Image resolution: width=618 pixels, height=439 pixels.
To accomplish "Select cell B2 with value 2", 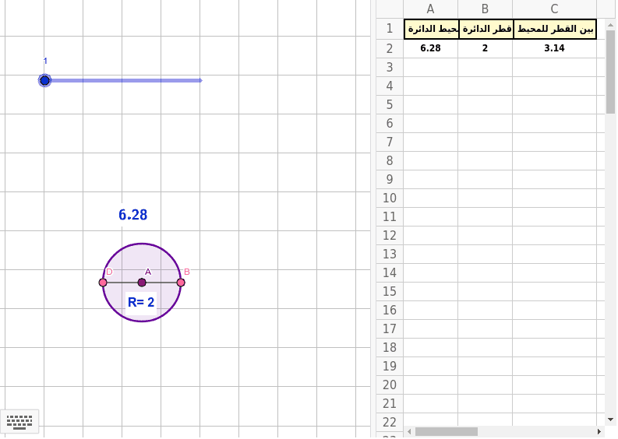I will coord(486,48).
